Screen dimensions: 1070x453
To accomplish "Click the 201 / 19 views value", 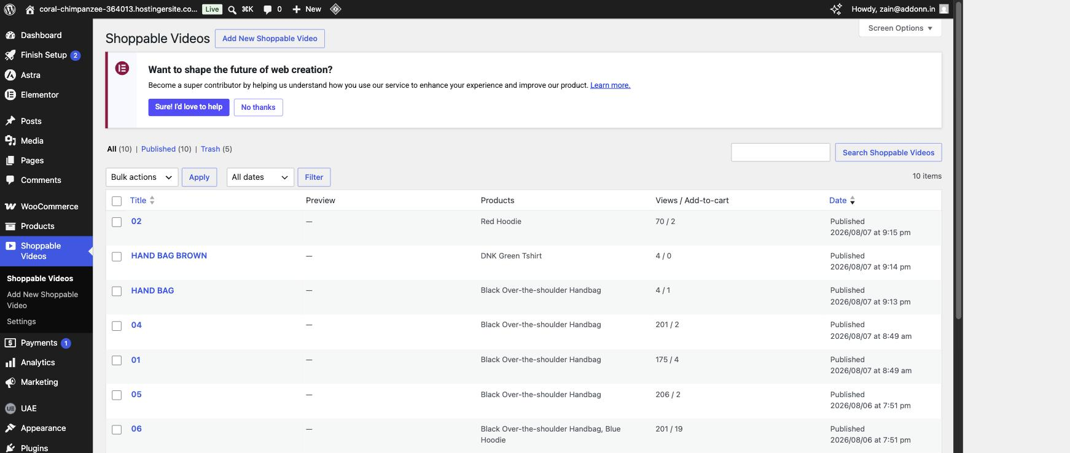I will click(669, 428).
